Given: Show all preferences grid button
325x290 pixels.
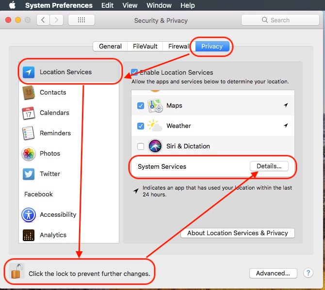Looking at the screenshot, I should [x=81, y=20].
